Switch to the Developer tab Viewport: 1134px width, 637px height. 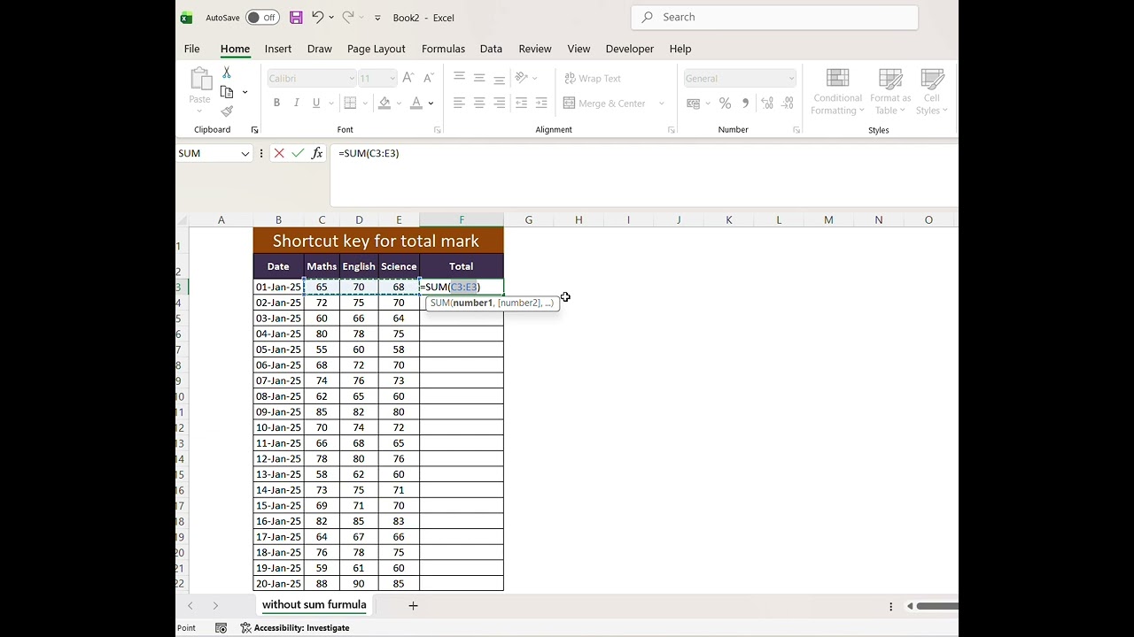tap(630, 49)
